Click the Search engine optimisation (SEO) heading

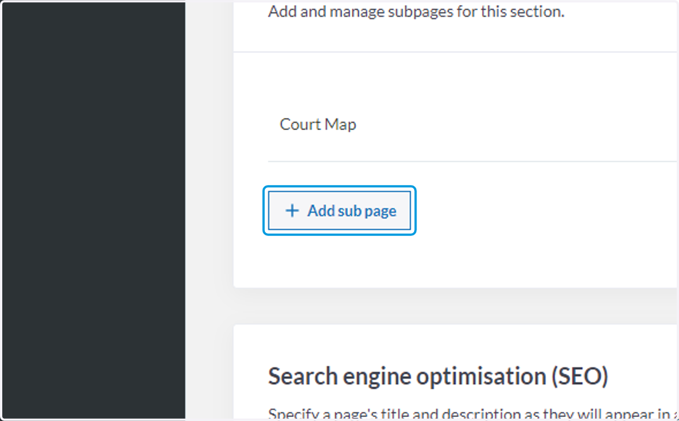pos(438,376)
